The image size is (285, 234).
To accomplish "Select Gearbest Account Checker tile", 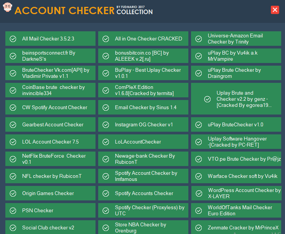I will (x=50, y=124).
